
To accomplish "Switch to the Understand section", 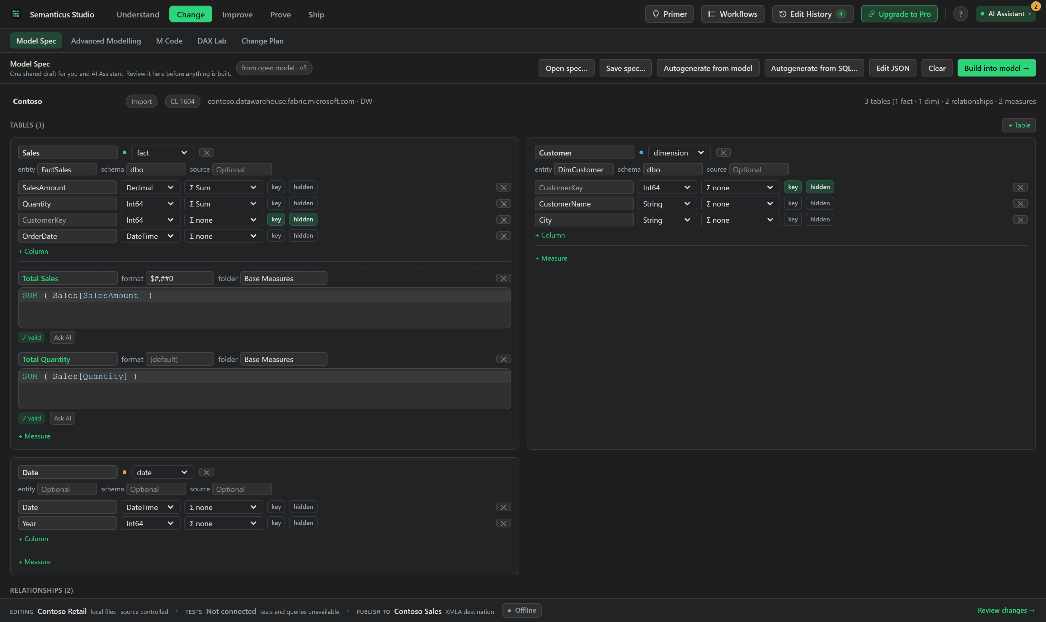I will coord(138,14).
